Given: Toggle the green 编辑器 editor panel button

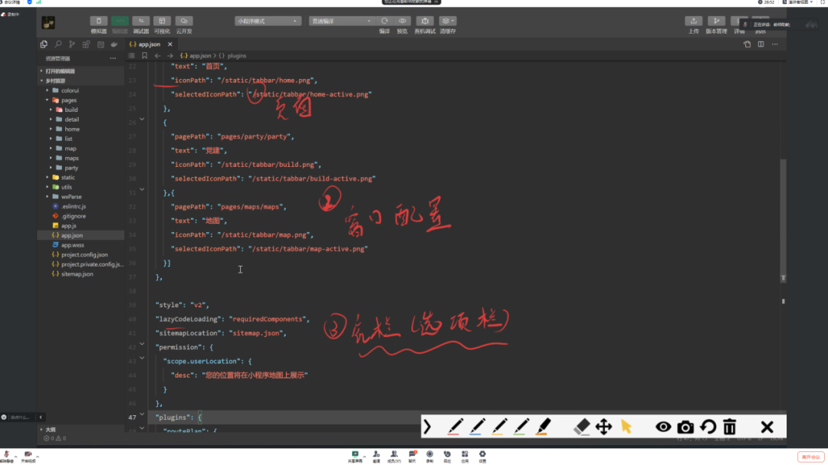Looking at the screenshot, I should pos(120,21).
